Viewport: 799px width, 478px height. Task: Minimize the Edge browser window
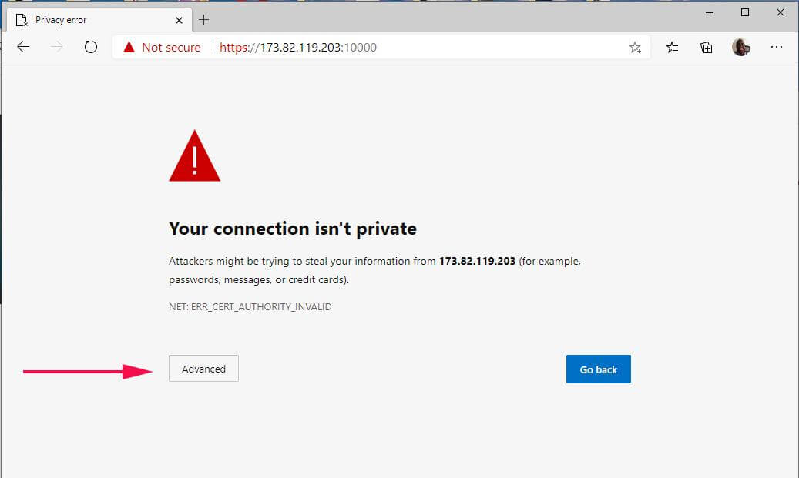click(709, 13)
